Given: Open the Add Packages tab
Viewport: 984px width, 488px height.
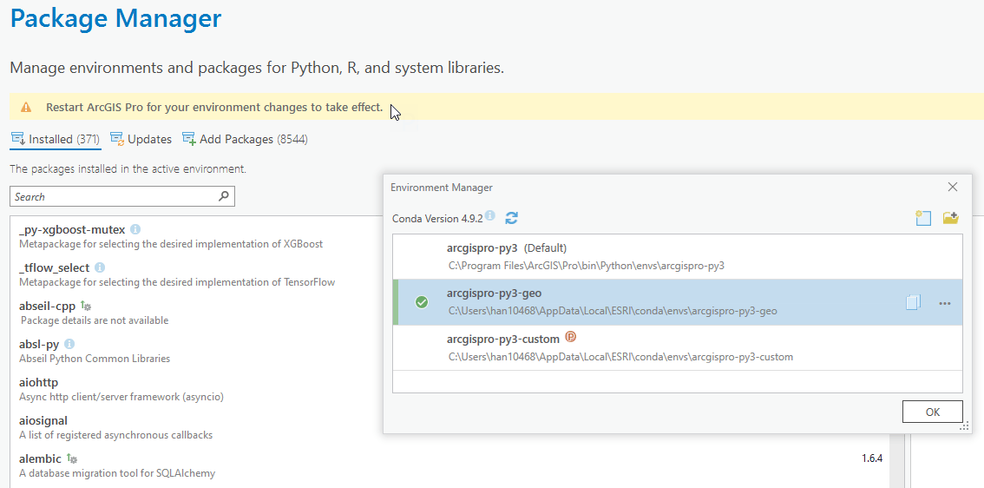Looking at the screenshot, I should click(x=245, y=139).
